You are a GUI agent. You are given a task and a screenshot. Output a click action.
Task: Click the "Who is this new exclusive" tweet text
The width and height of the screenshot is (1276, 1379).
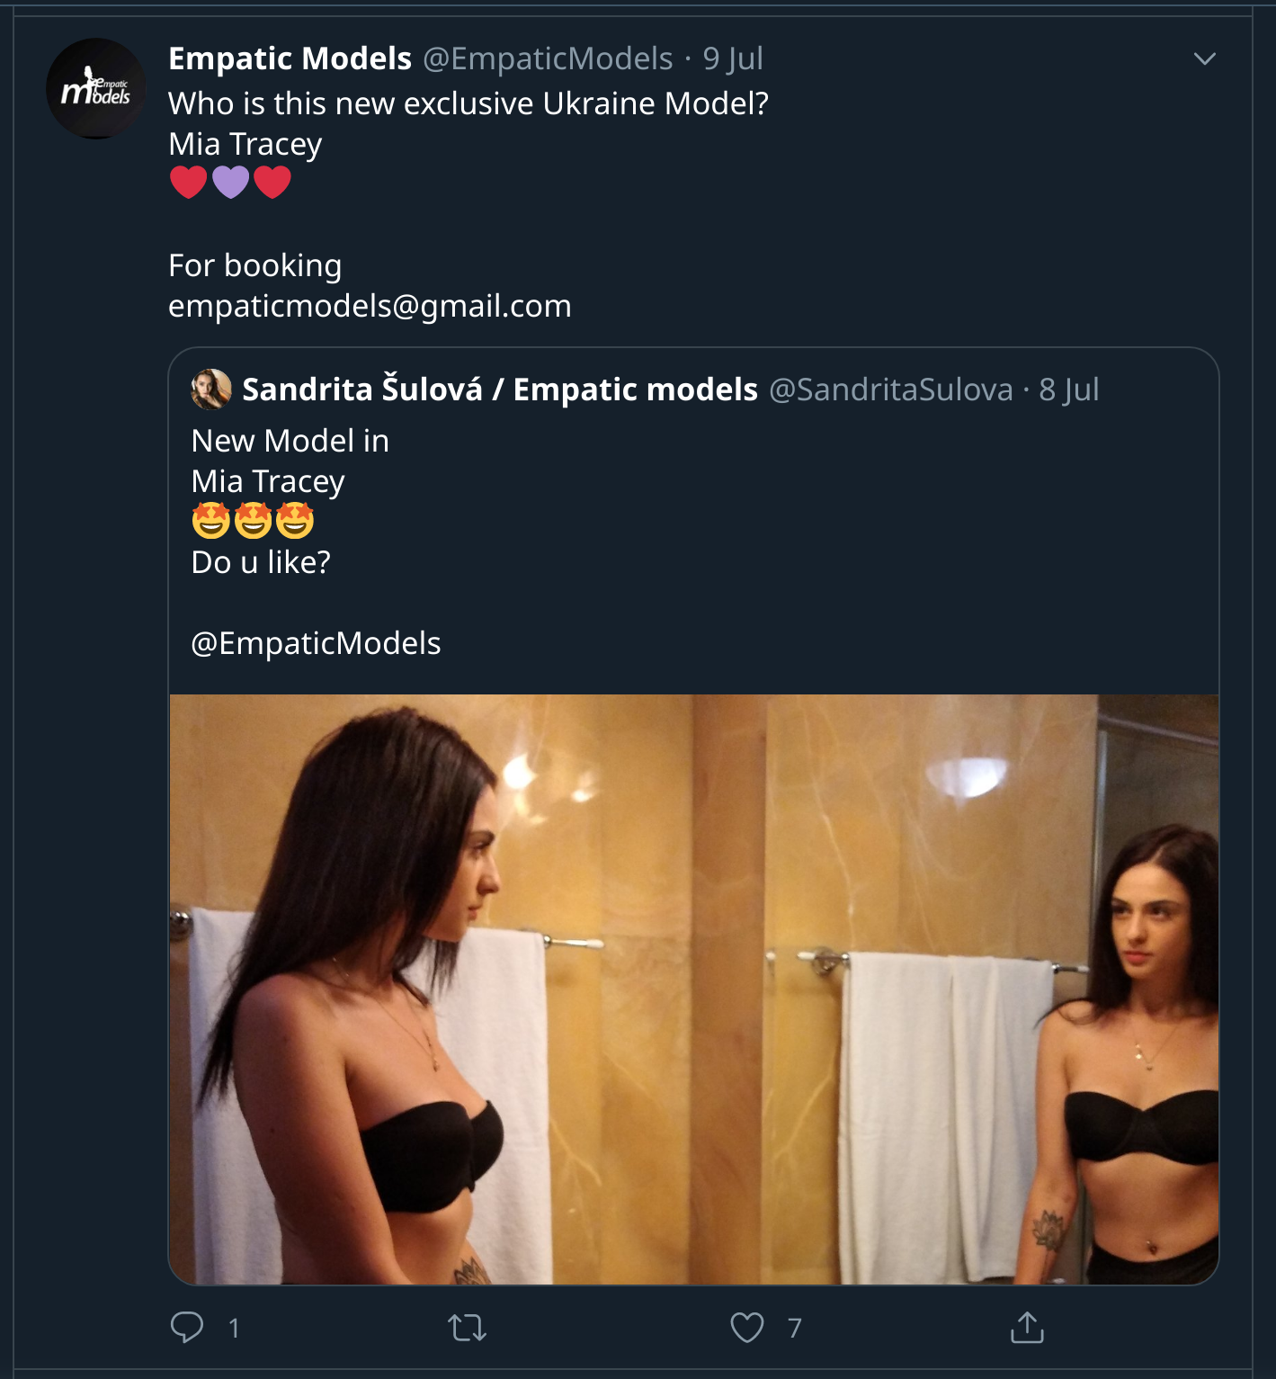468,103
